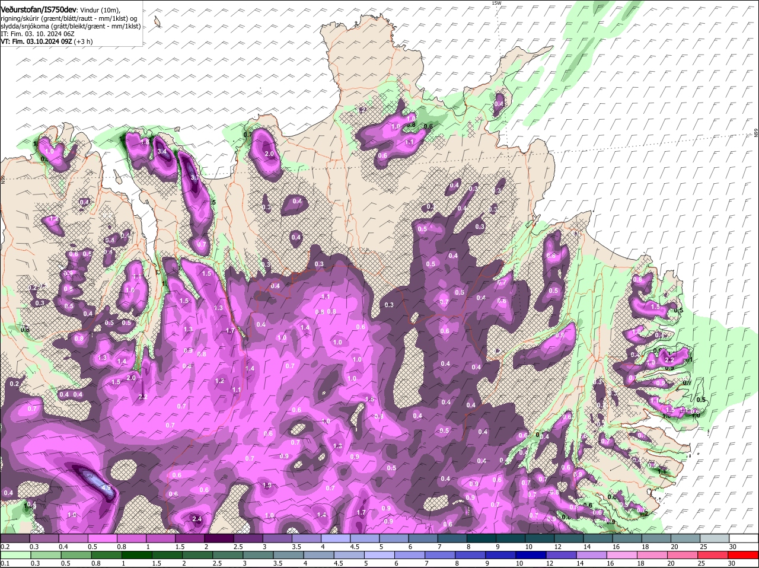Pick the dark teal swatch between 8 and 9, snow legend
The width and height of the screenshot is (759, 568).
point(481,538)
